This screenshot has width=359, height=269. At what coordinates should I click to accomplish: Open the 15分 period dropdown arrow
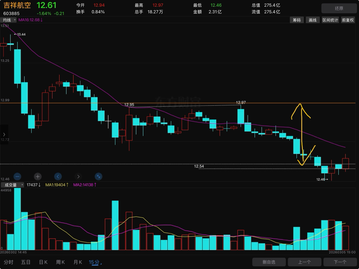[x=101, y=264]
